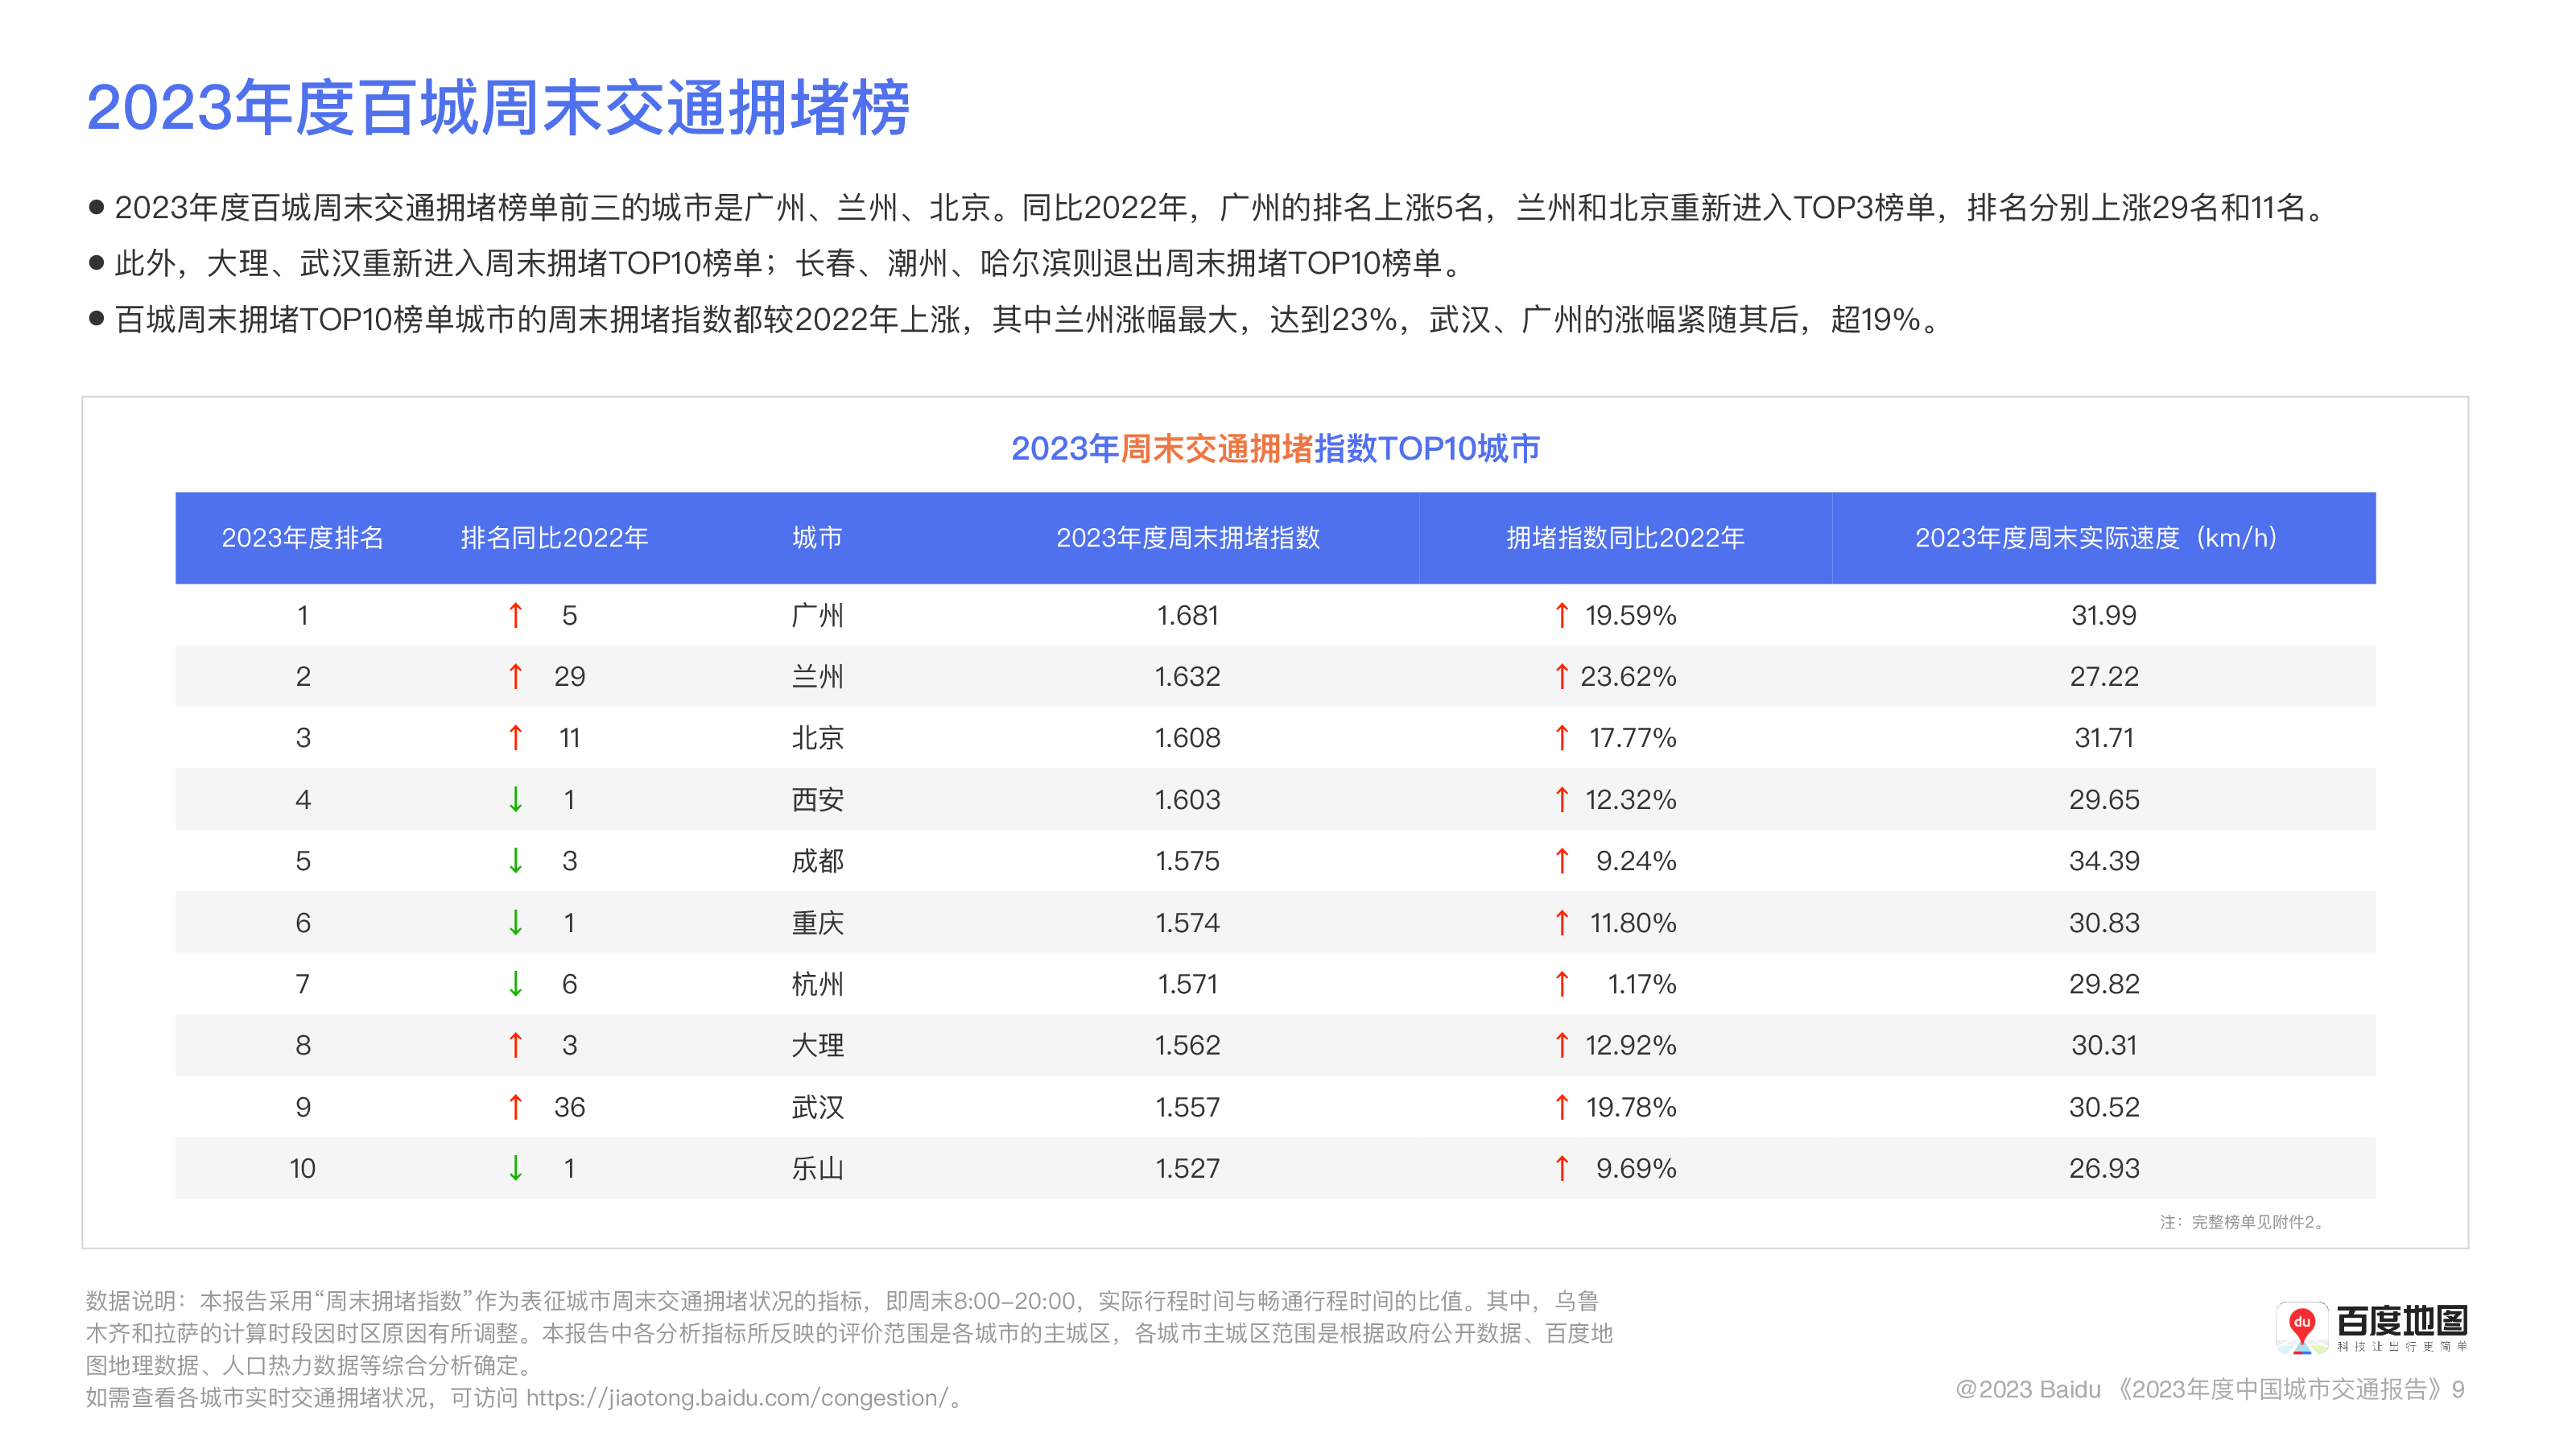Screen dimensions: 2576x1449
Task: Open the jiaotong.baidu.com/congestion link
Action: [x=737, y=1397]
